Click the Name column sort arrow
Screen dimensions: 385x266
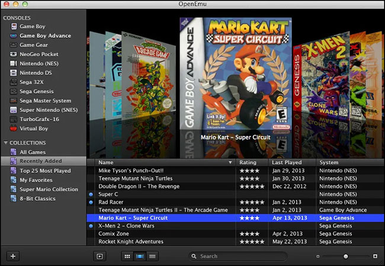[x=230, y=162]
